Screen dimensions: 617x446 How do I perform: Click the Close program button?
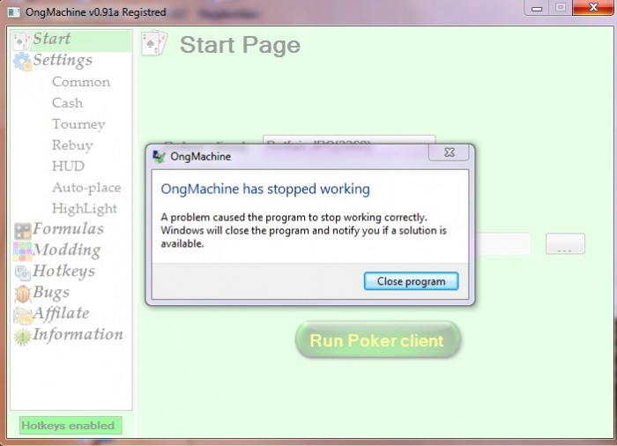[412, 281]
